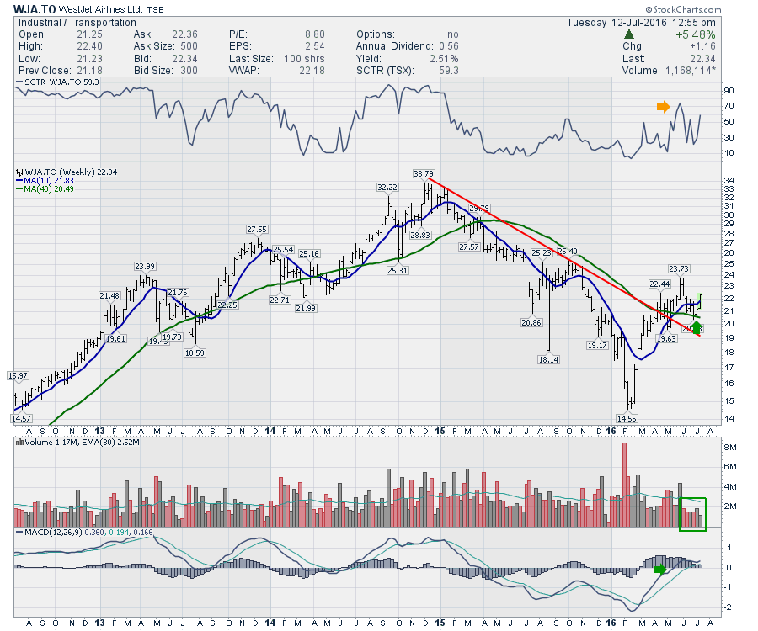The image size is (758, 631).
Task: Click the 8M volume axis label
Action: 730,448
